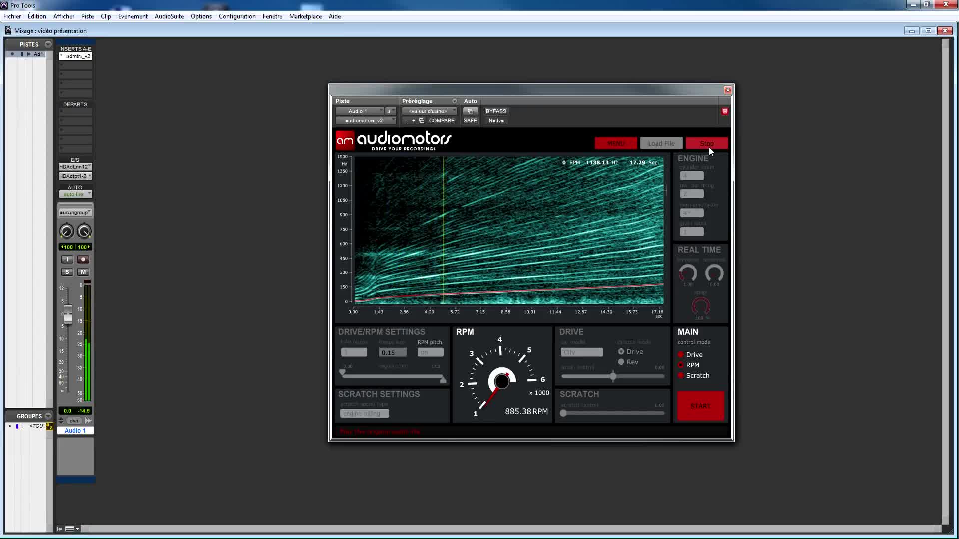Select Drive throttle mode radio
The width and height of the screenshot is (959, 539).
[621, 352]
